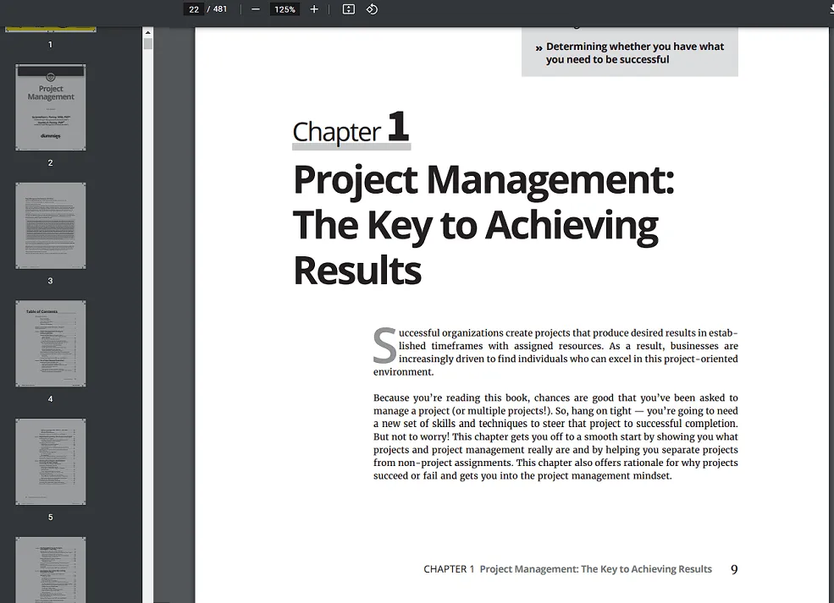The width and height of the screenshot is (834, 603).
Task: Jump to the page 3 thumbnail
Action: [x=51, y=226]
